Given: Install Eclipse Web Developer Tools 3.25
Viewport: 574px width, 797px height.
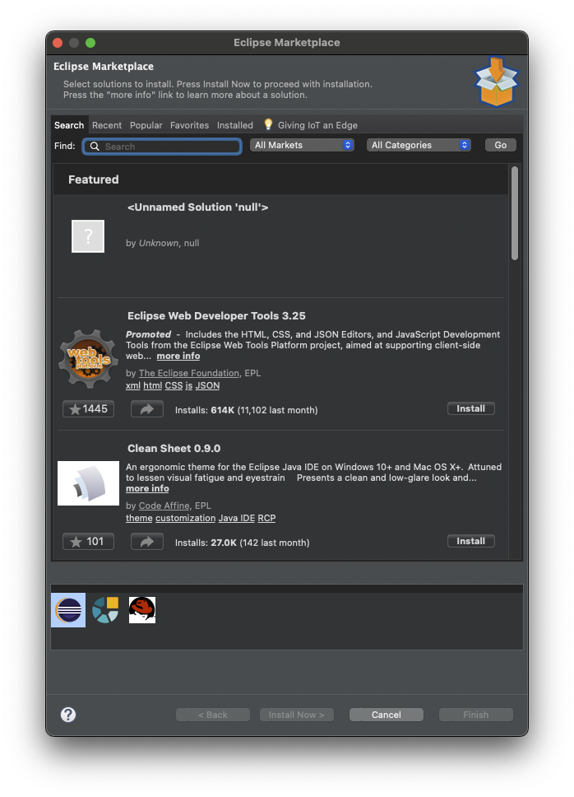Looking at the screenshot, I should 471,408.
